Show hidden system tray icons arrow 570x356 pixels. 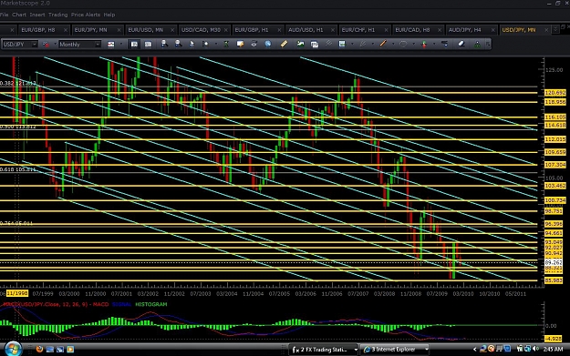coord(474,349)
